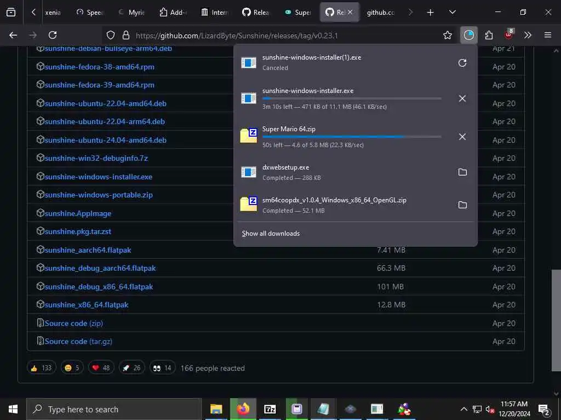The height and width of the screenshot is (420, 561).
Task: Bookmark this page with the star
Action: (447, 35)
